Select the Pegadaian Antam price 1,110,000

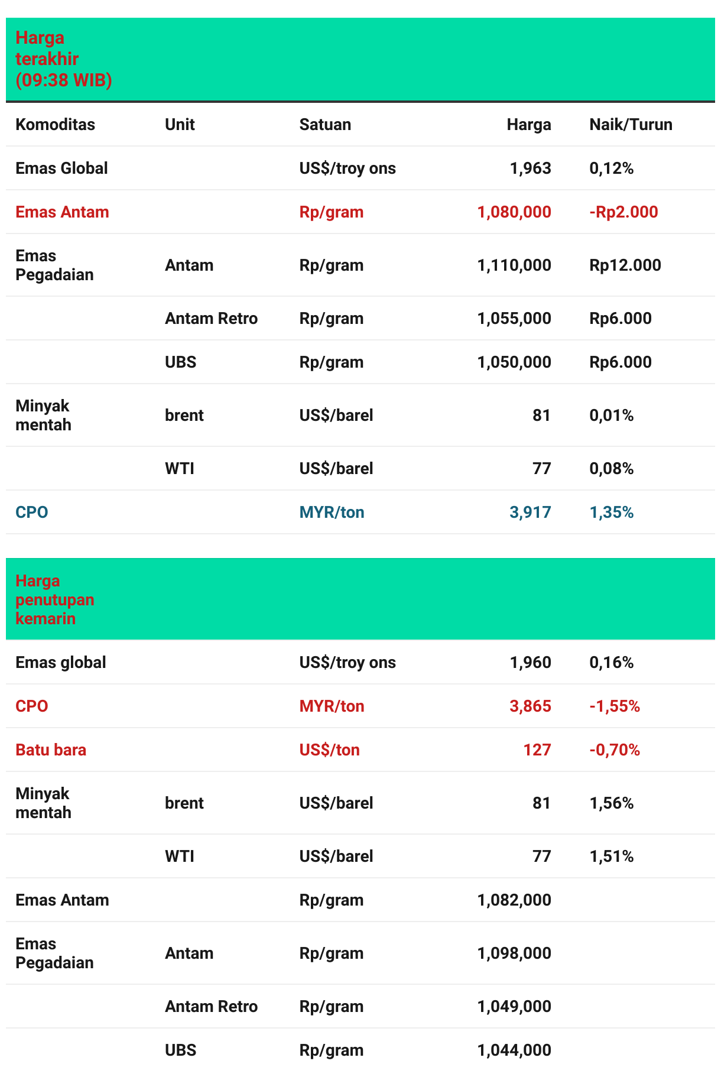tap(514, 265)
